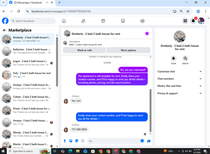Open the Marketplace storefront icon in top navigation

[123, 21]
